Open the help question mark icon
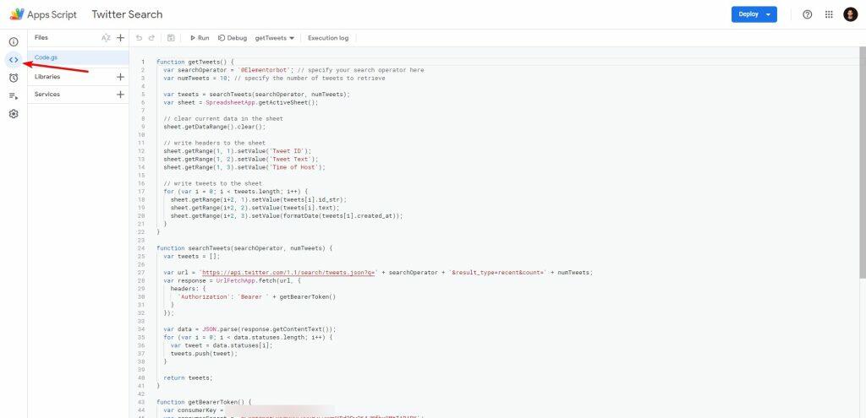Screen dimensions: 866x418 (x=808, y=15)
